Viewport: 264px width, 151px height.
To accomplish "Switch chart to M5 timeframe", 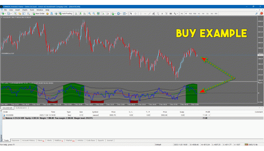I will (x=187, y=13).
